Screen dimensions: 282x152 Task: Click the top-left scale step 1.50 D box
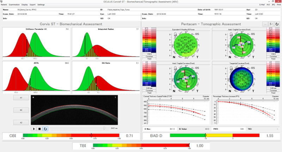(149, 54)
